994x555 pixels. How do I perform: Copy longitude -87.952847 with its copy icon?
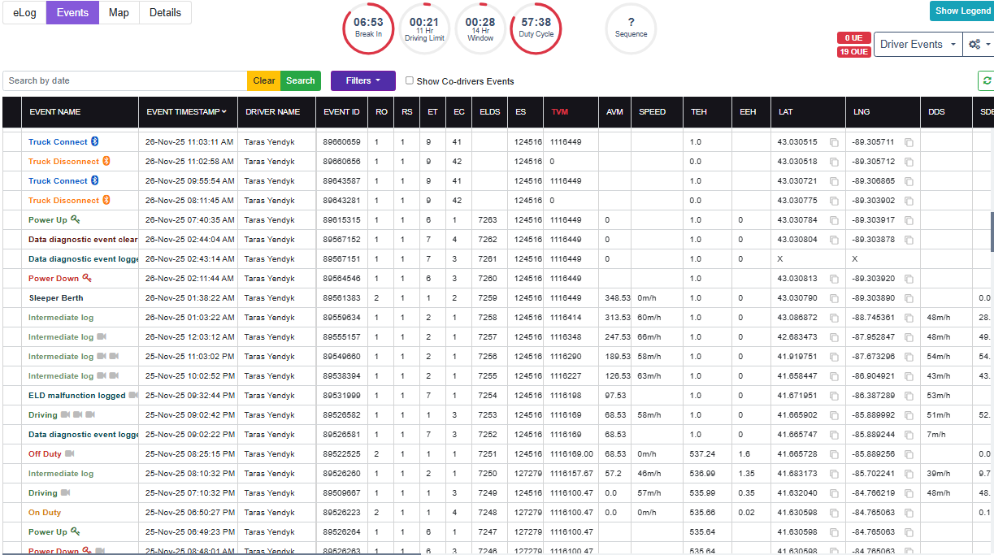[909, 337]
